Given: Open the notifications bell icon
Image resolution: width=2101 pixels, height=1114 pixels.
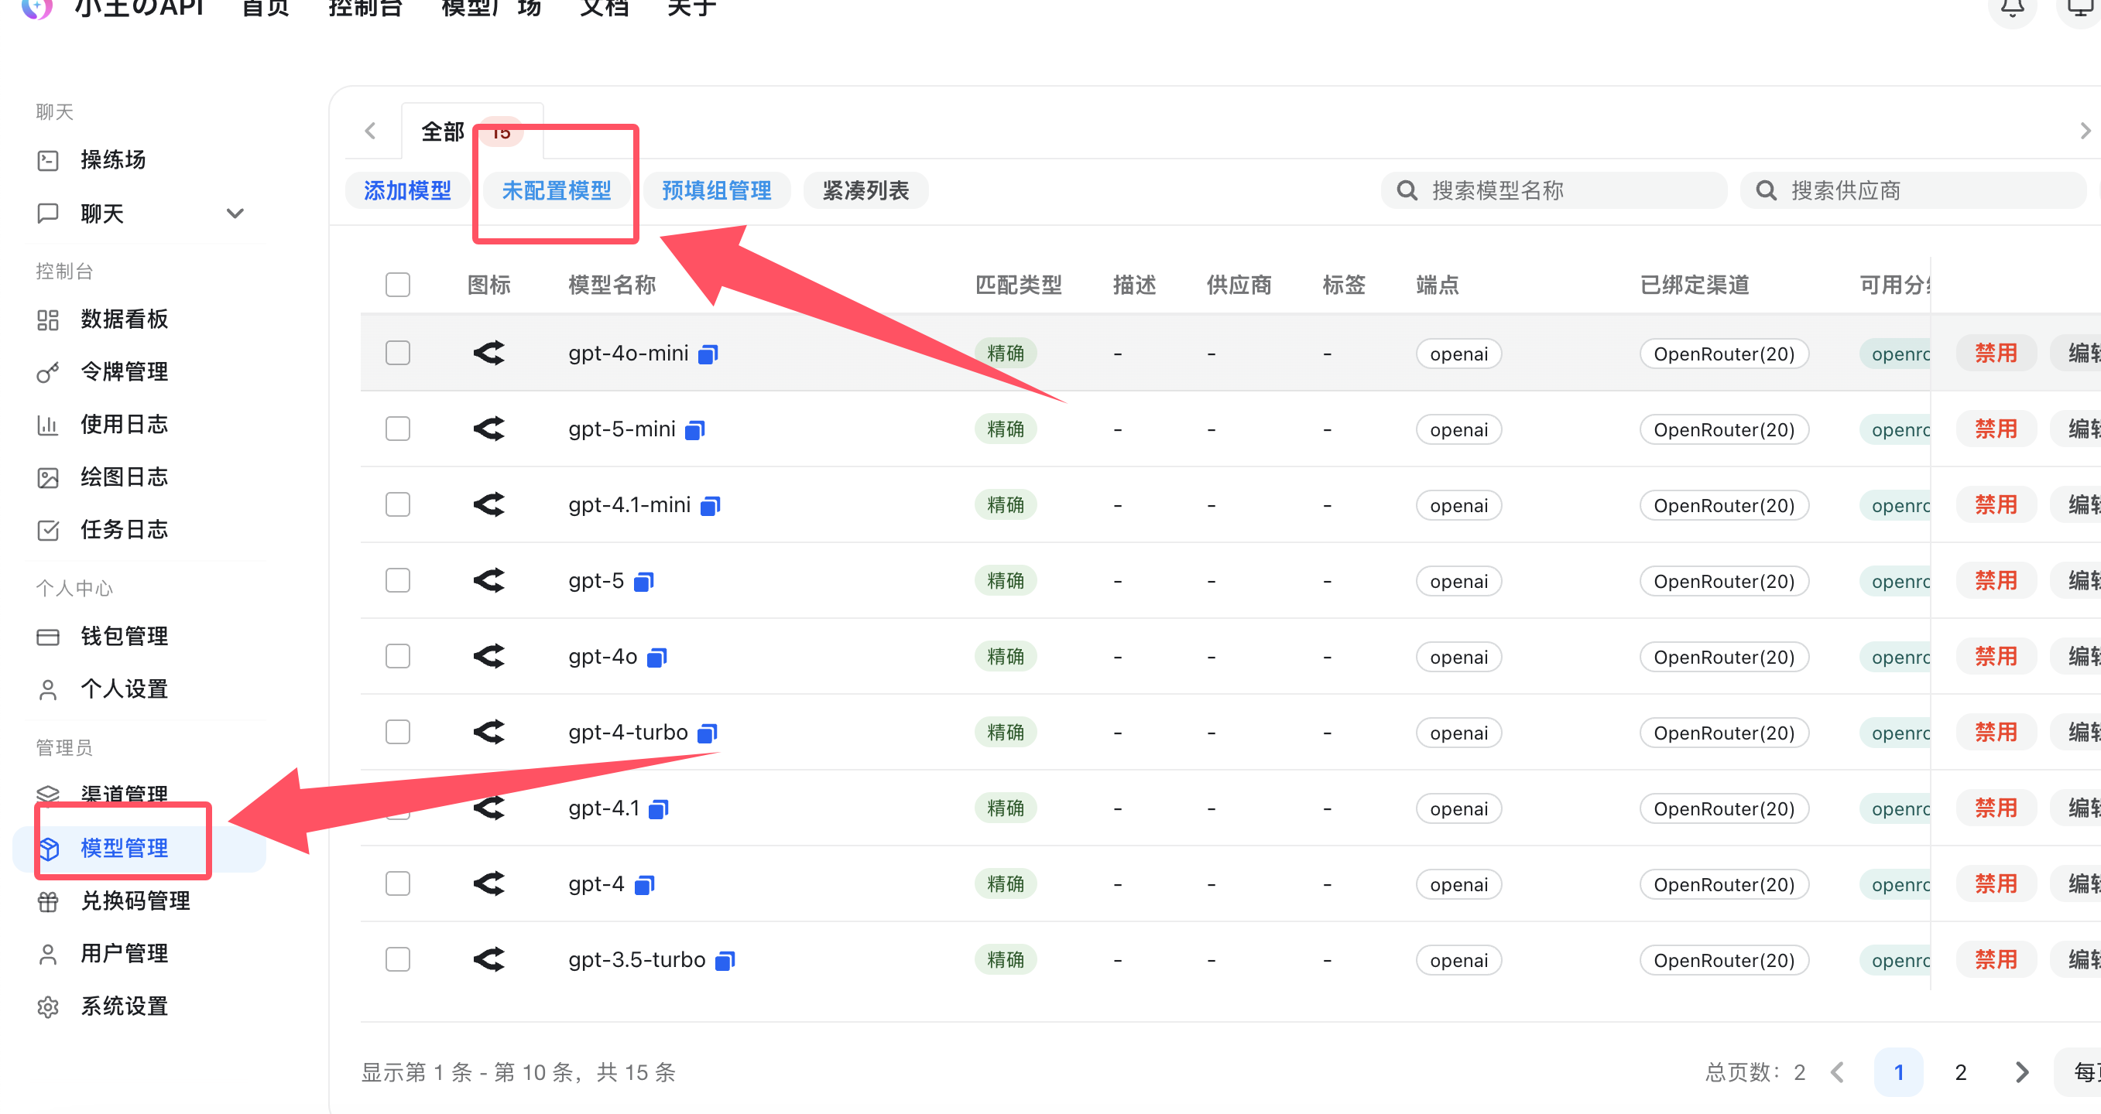Looking at the screenshot, I should tap(2013, 9).
